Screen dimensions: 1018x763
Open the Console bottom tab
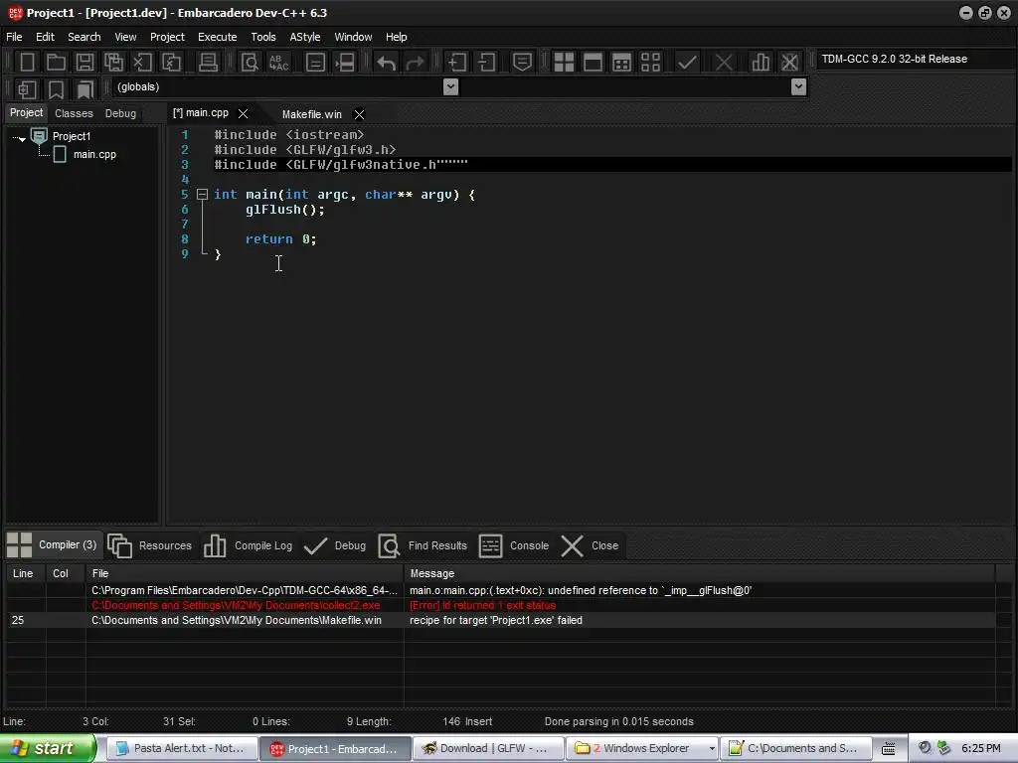tap(514, 545)
